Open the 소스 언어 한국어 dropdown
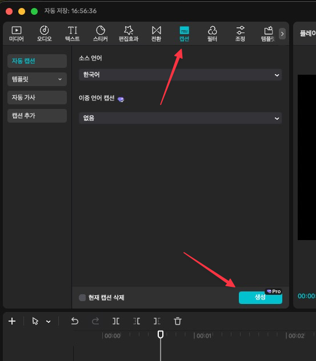316x361 pixels. (x=180, y=75)
